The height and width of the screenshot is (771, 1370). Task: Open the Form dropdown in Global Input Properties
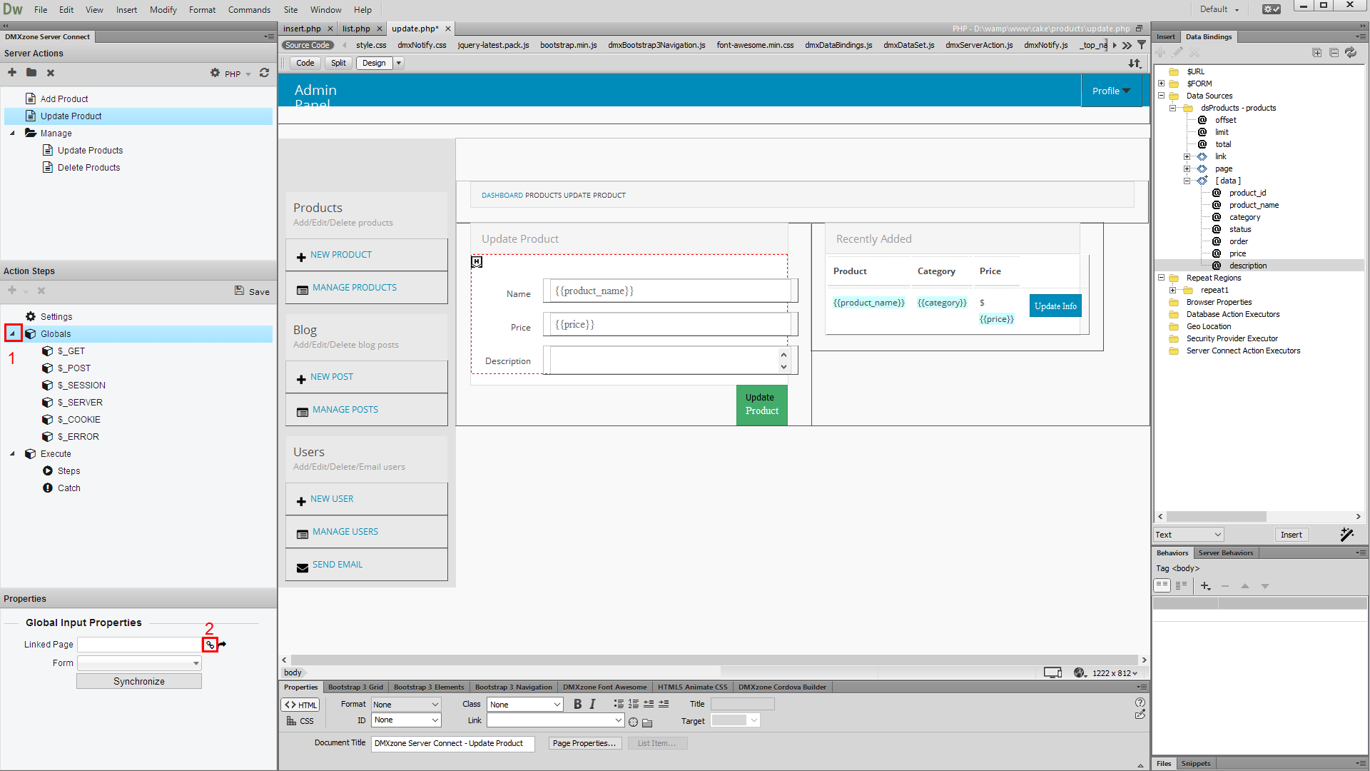point(139,663)
